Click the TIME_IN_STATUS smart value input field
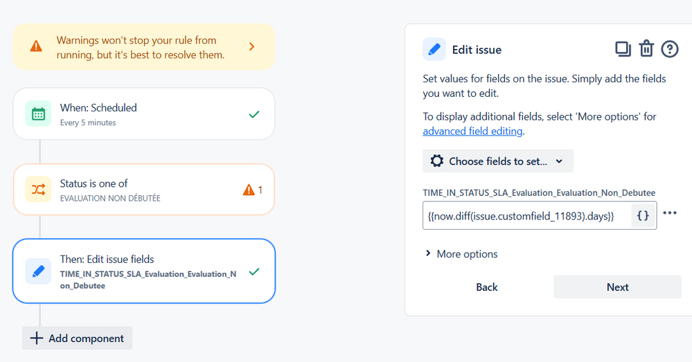 click(x=526, y=216)
